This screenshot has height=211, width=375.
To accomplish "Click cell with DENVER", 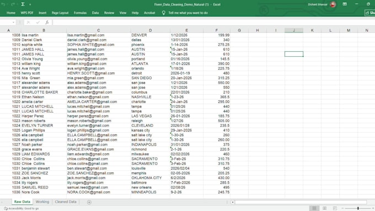I will (150, 35).
